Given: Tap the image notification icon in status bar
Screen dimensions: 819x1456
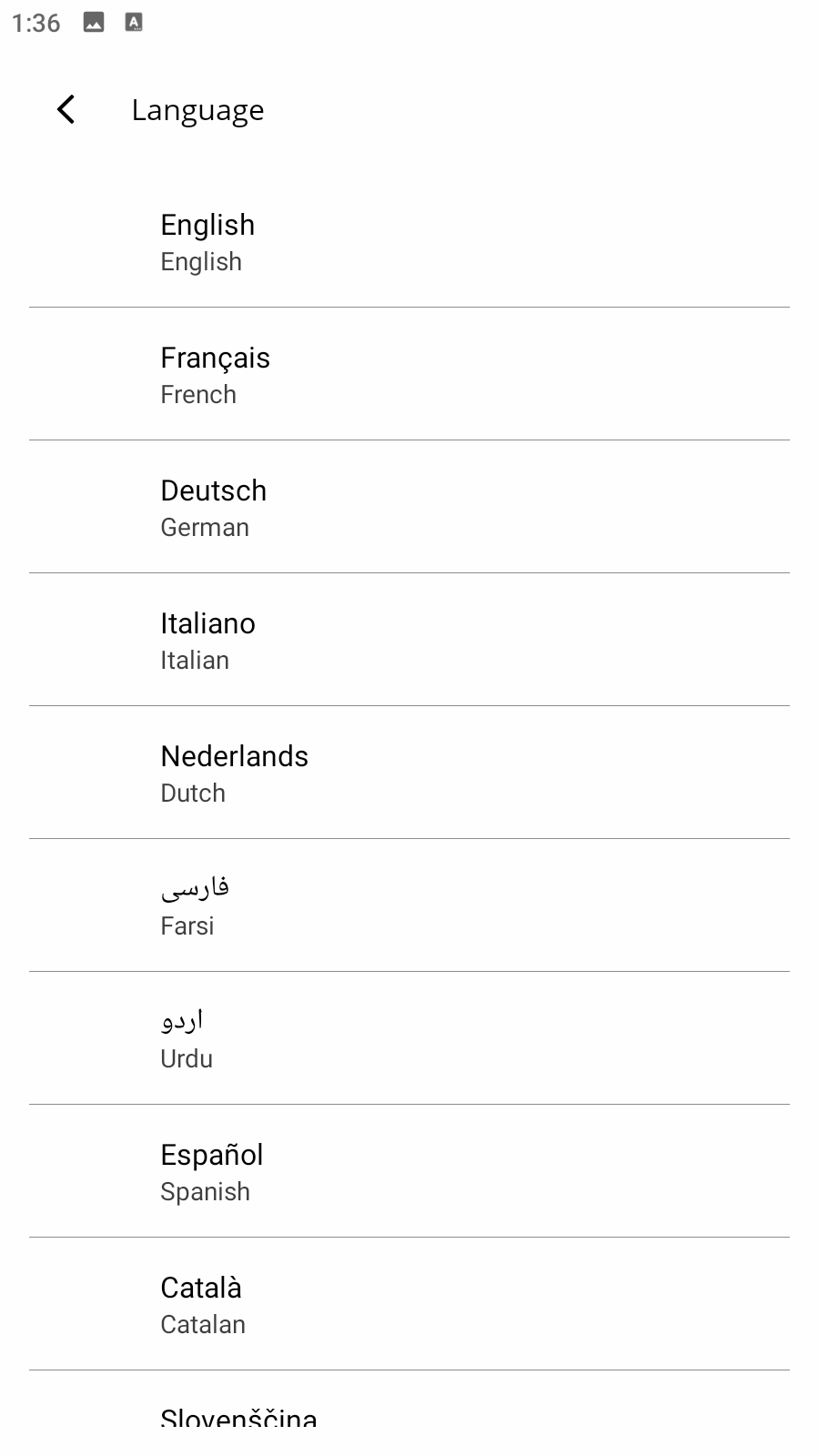Looking at the screenshot, I should coord(94,22).
